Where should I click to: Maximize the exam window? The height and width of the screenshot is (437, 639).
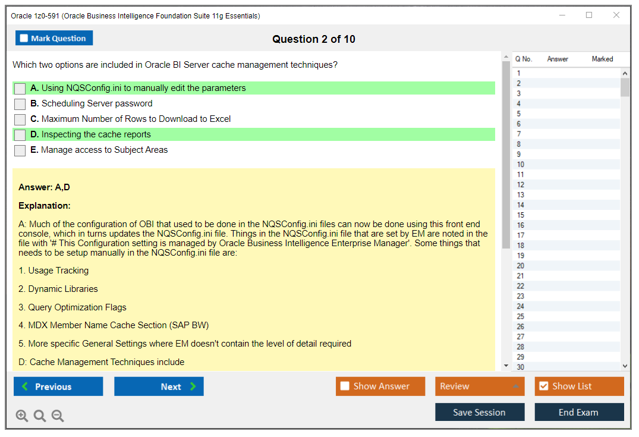589,15
